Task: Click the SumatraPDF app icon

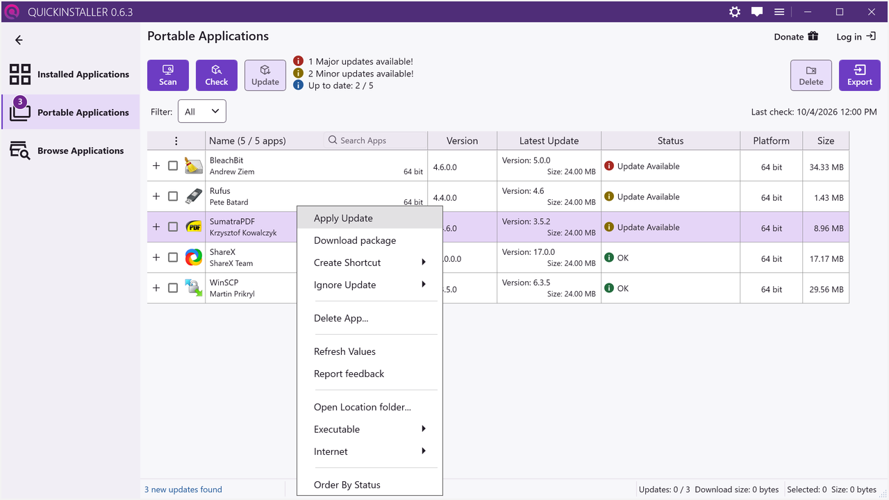Action: [x=194, y=227]
